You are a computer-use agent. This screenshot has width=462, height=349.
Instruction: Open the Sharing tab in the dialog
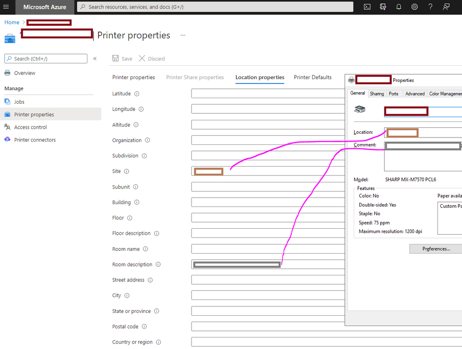tap(376, 93)
